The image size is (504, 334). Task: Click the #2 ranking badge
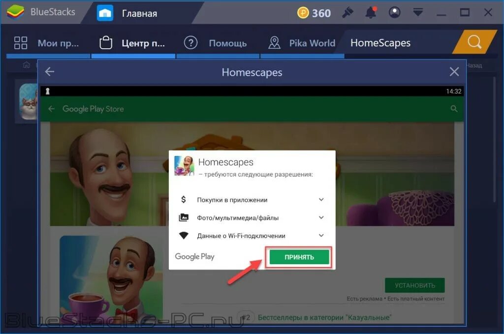(x=246, y=318)
